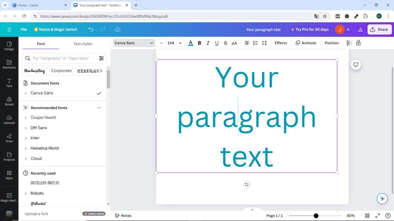Switch to the Text styles tab

tap(83, 44)
